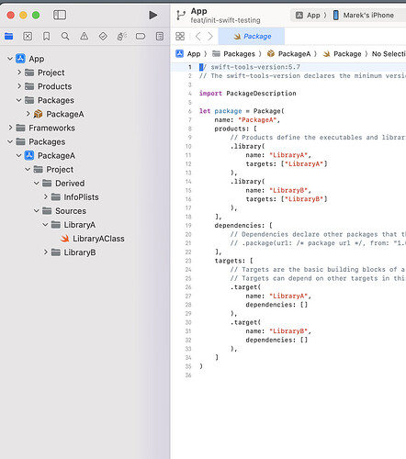Run the App with play button
Screen dimensions: 406x459
pyautogui.click(x=153, y=15)
